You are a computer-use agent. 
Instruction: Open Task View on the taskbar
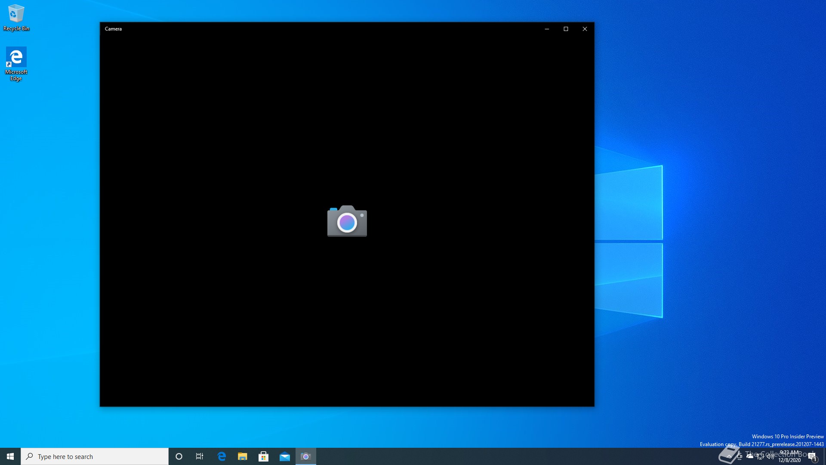point(200,456)
